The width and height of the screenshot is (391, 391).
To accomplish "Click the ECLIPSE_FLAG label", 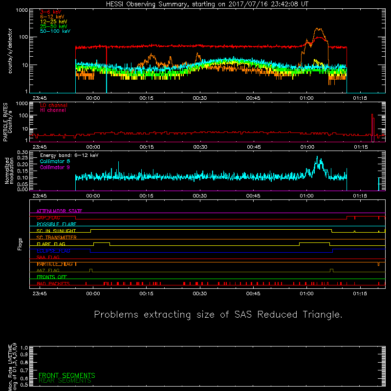I will [53, 251].
